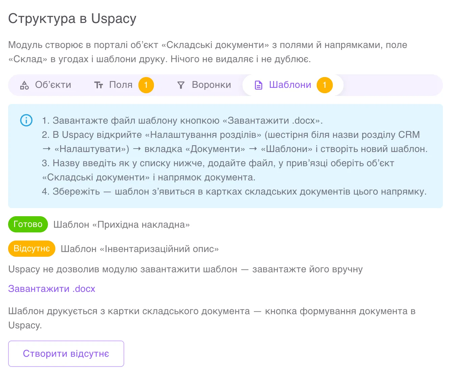The width and height of the screenshot is (451, 377).
Task: Click the text-size icon beside Поля
Action: tap(98, 85)
